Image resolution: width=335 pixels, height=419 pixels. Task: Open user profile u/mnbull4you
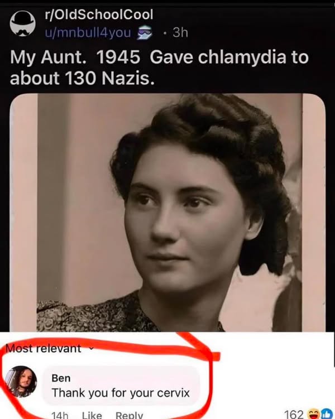pos(88,32)
